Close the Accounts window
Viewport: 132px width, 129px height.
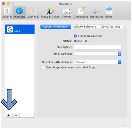click(x=3, y=4)
